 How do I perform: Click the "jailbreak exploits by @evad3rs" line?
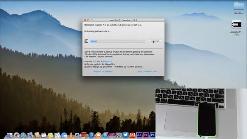pyautogui.click(x=100, y=64)
